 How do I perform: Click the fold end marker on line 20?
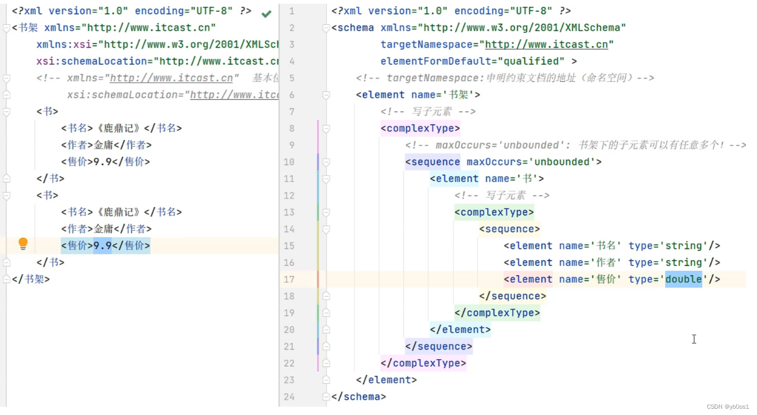[326, 329]
